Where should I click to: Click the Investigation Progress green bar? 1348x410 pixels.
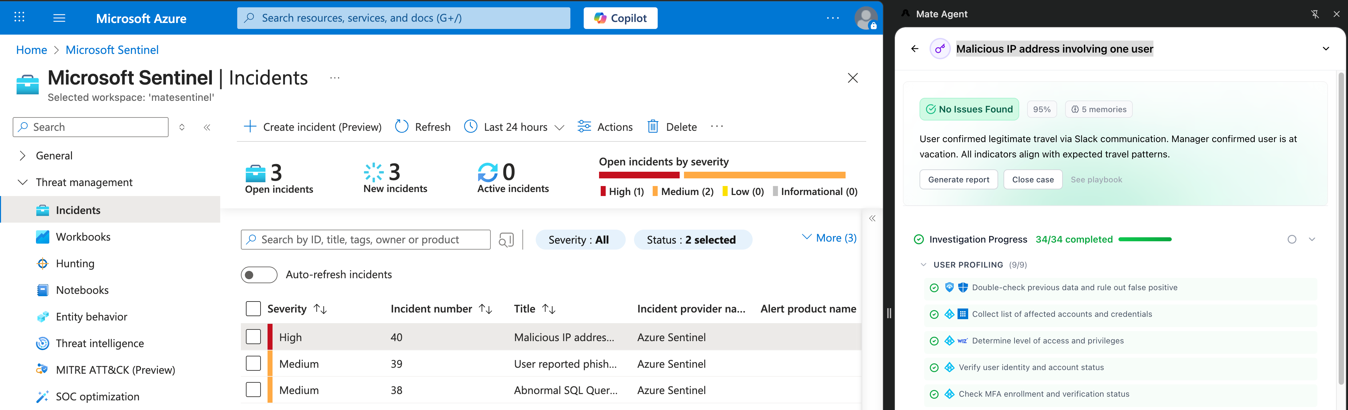coord(1144,240)
